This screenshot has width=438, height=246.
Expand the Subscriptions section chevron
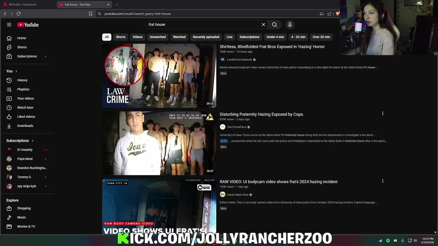coord(33,141)
